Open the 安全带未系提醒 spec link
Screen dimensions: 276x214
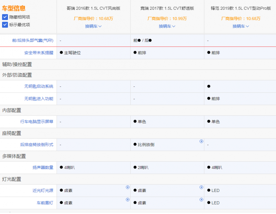click(x=39, y=53)
